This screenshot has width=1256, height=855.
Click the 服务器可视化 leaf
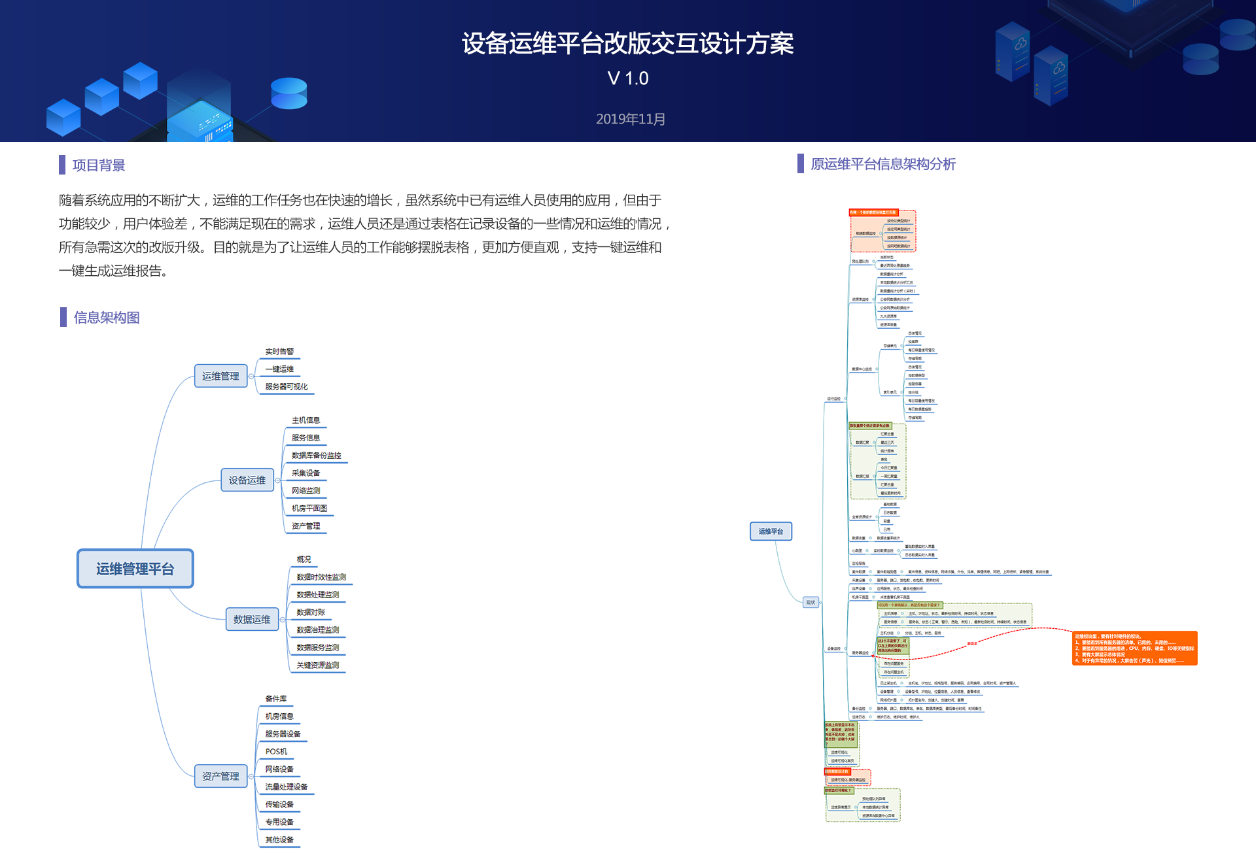287,387
